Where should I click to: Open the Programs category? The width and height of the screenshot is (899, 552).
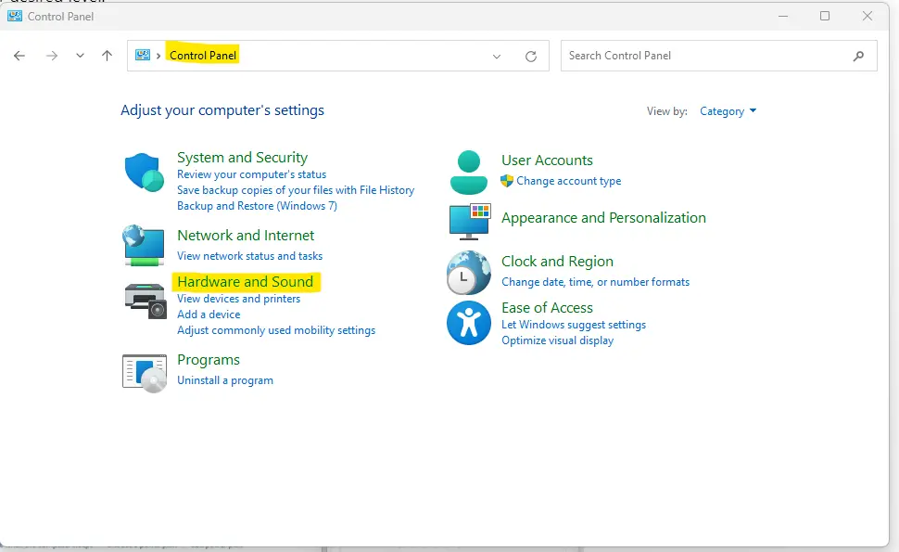(x=209, y=360)
